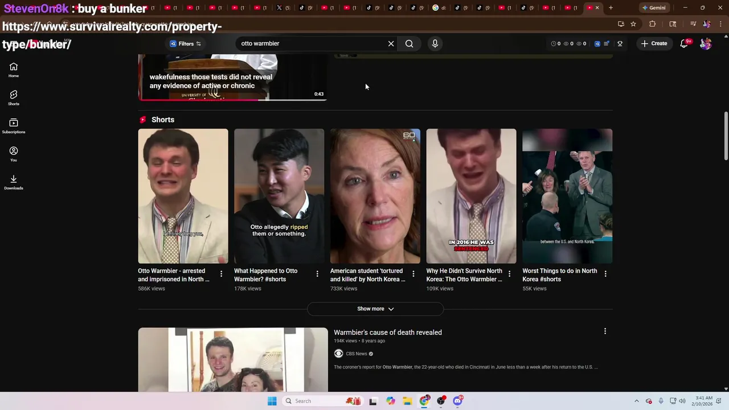Click '586K views' under first short
Viewport: 729px width, 410px height.
click(x=151, y=289)
